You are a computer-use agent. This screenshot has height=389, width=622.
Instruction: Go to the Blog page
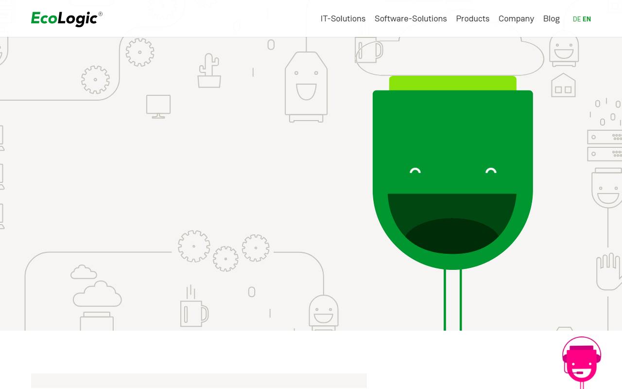[552, 18]
